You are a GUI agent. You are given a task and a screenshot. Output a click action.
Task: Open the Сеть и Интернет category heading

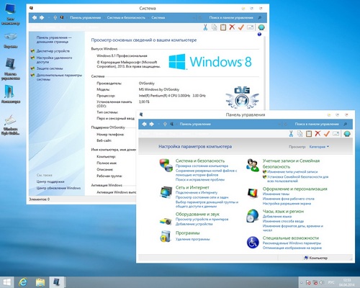coord(192,187)
